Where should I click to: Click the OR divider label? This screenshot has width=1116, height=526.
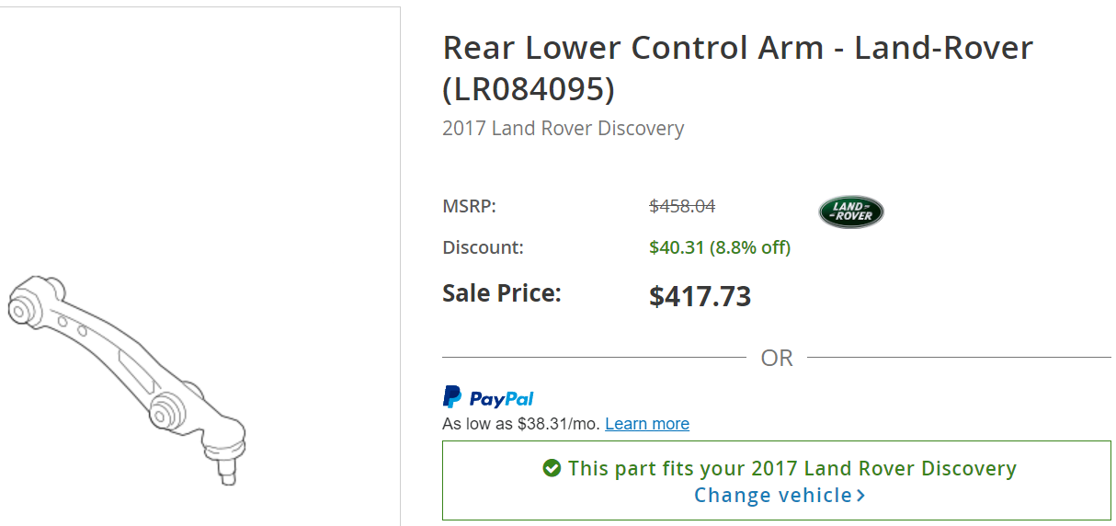coord(777,358)
